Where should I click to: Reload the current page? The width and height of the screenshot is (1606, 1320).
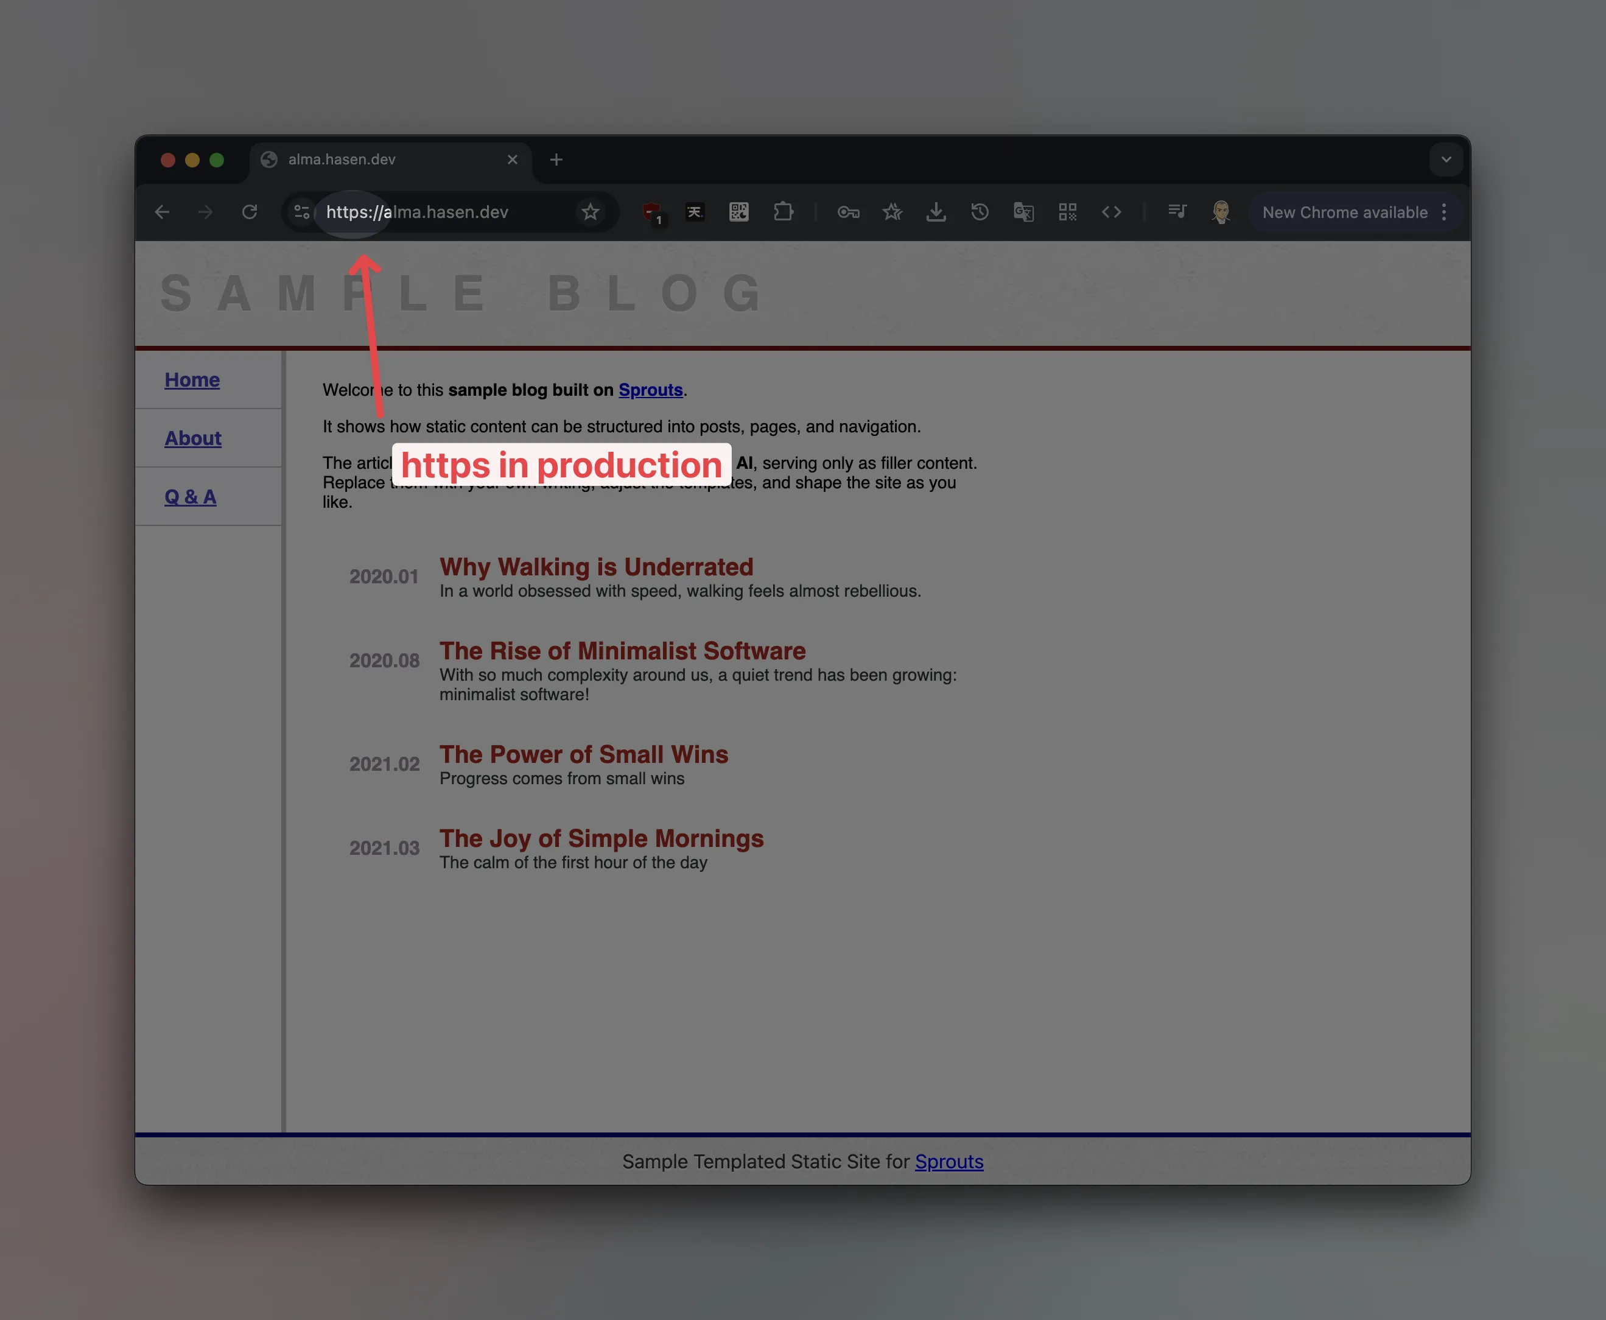coord(250,212)
